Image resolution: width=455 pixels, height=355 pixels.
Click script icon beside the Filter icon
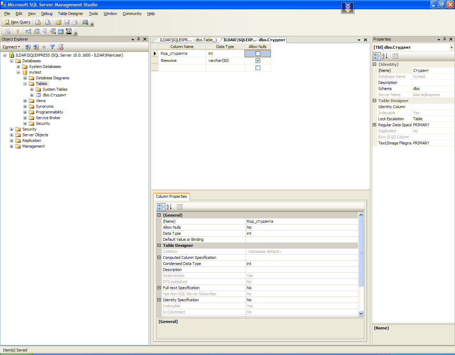[x=60, y=47]
